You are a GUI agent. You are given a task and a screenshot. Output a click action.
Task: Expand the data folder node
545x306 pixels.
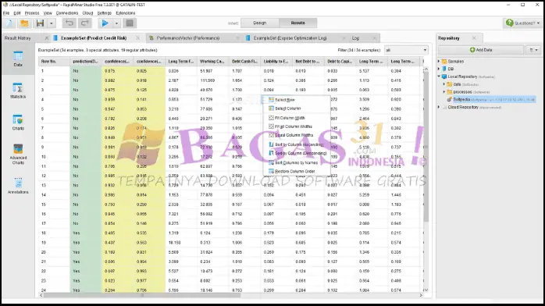444,84
